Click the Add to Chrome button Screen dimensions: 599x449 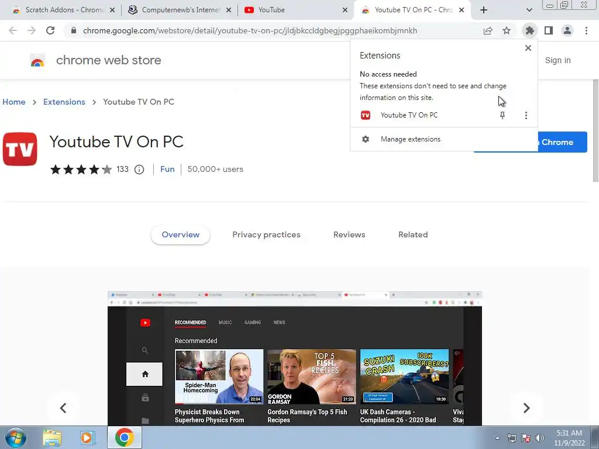coord(562,142)
